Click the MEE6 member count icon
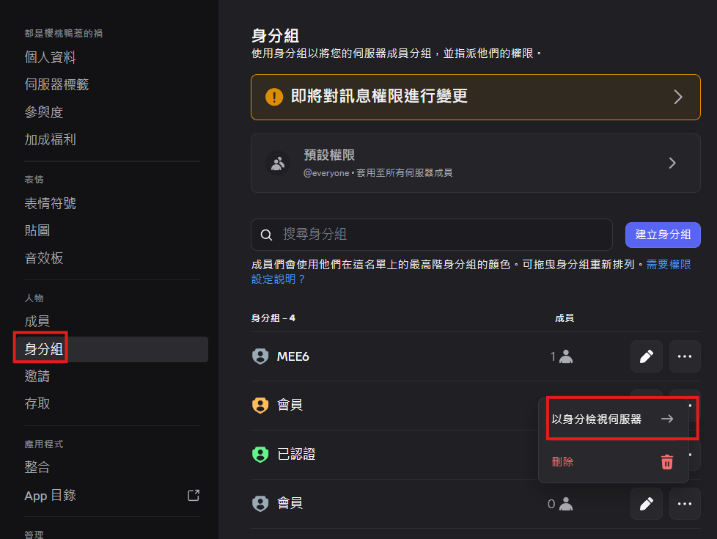Viewport: 717px width, 539px height. 565,357
